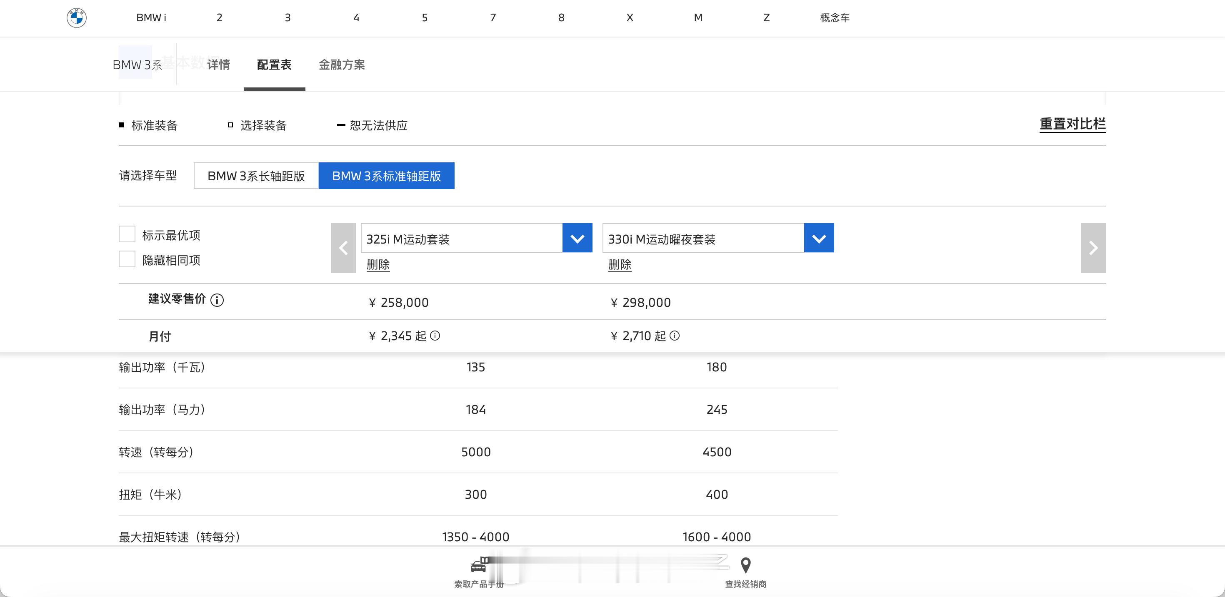Select the BMW 3系标准轴距版 option
The height and width of the screenshot is (597, 1225).
click(x=386, y=176)
